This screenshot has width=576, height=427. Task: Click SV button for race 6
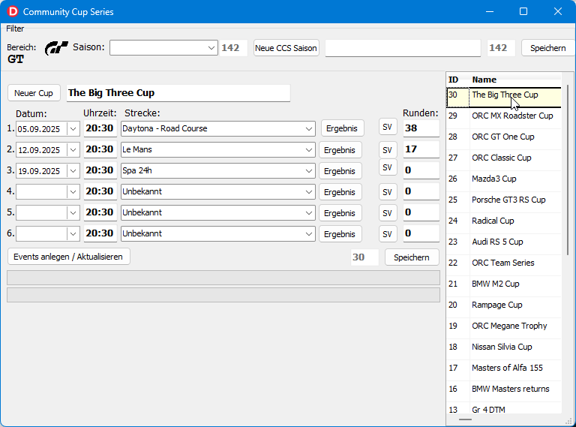[x=388, y=233]
